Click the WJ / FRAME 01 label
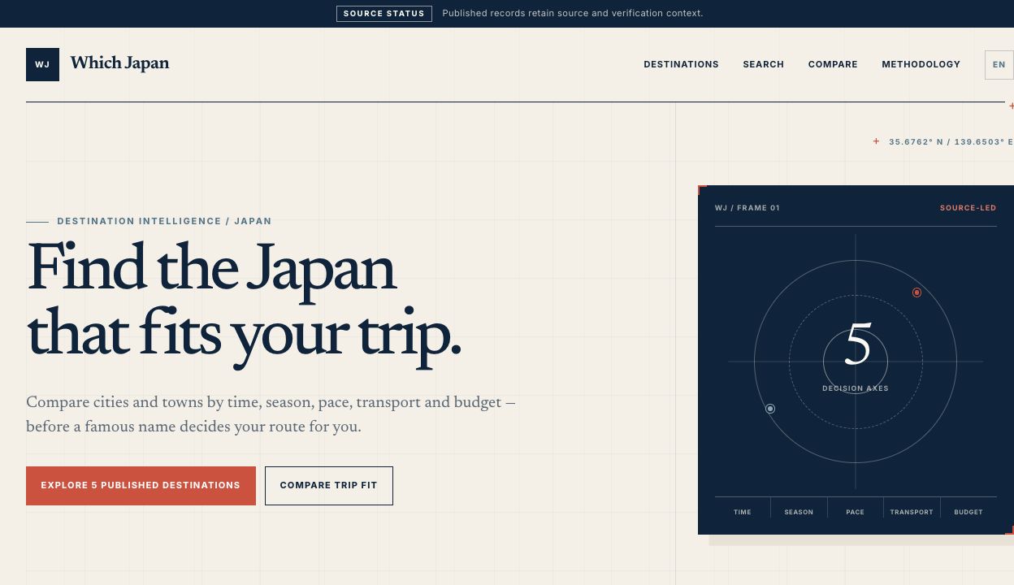Image resolution: width=1014 pixels, height=585 pixels. pos(747,208)
